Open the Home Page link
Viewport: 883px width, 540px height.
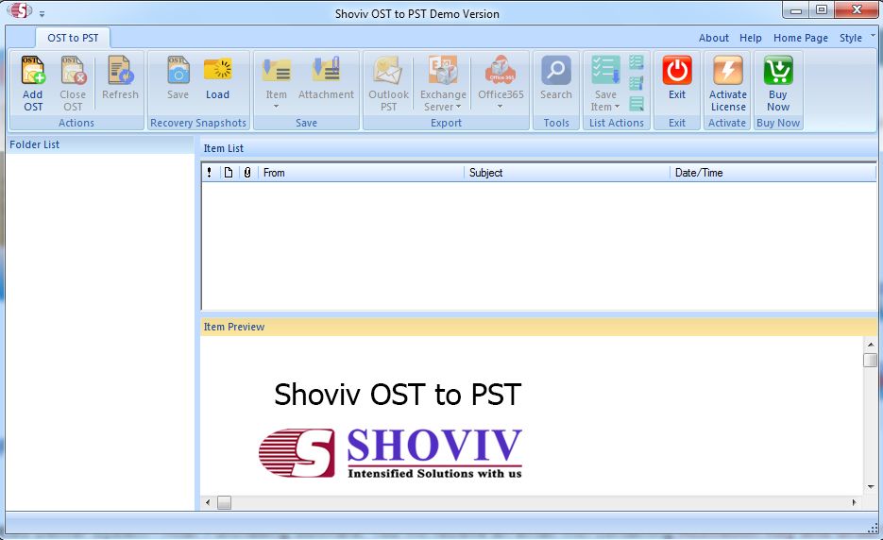point(800,38)
